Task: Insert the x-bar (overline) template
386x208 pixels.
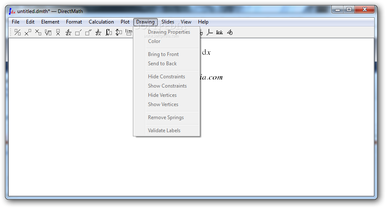Action: (x=58, y=32)
